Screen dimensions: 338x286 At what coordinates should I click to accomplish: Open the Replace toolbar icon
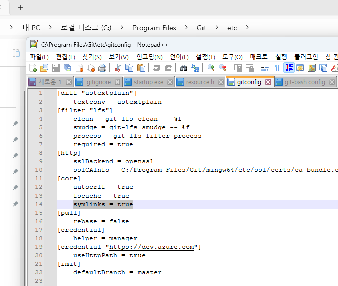click(195, 68)
